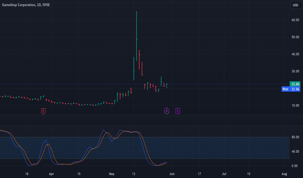
Task: Click the Aug date on time axis
Action: point(284,174)
